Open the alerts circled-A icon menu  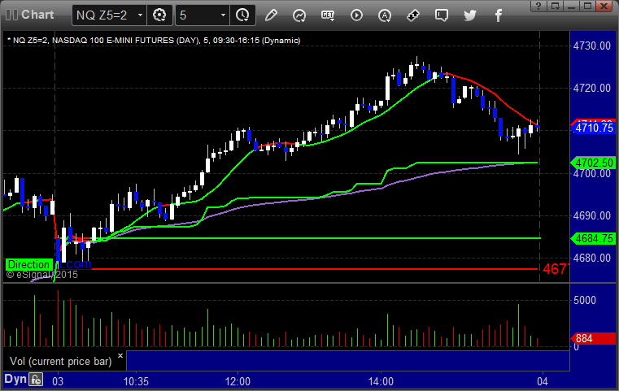(x=385, y=15)
